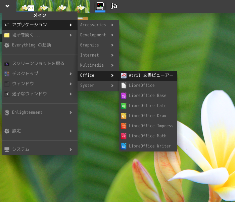Click the LibreOffice Base text label
The image size is (235, 202).
148,96
